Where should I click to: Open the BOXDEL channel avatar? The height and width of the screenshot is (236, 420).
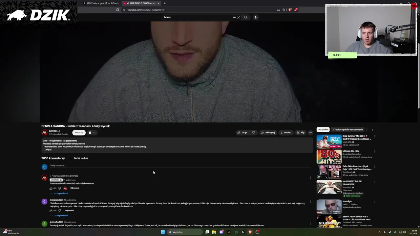tap(44, 132)
